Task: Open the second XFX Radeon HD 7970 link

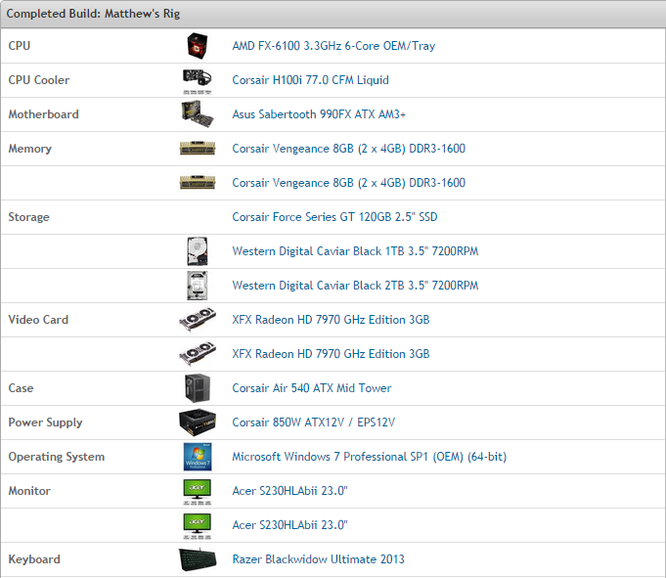Action: coord(331,354)
